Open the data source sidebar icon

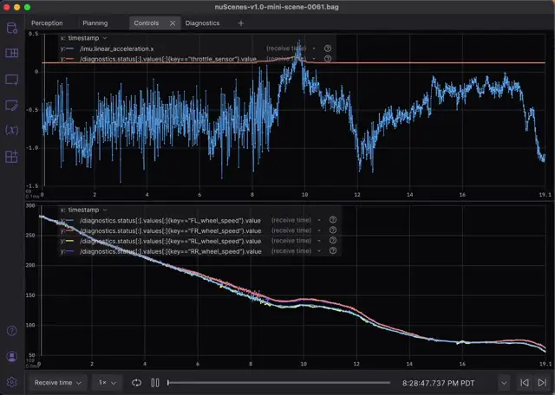(x=11, y=28)
